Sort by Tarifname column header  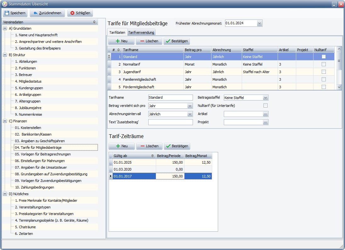pyautogui.click(x=153, y=50)
